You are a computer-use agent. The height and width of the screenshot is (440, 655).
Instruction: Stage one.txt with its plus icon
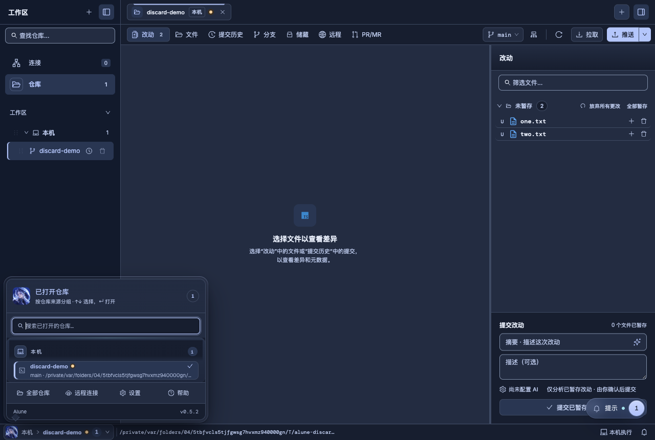tap(631, 121)
